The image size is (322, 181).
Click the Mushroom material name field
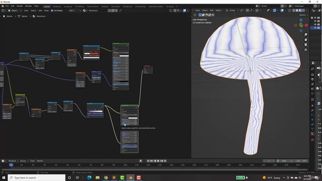point(98,11)
